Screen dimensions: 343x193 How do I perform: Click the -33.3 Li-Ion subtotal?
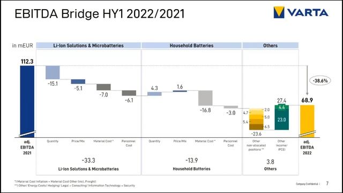[88, 160]
